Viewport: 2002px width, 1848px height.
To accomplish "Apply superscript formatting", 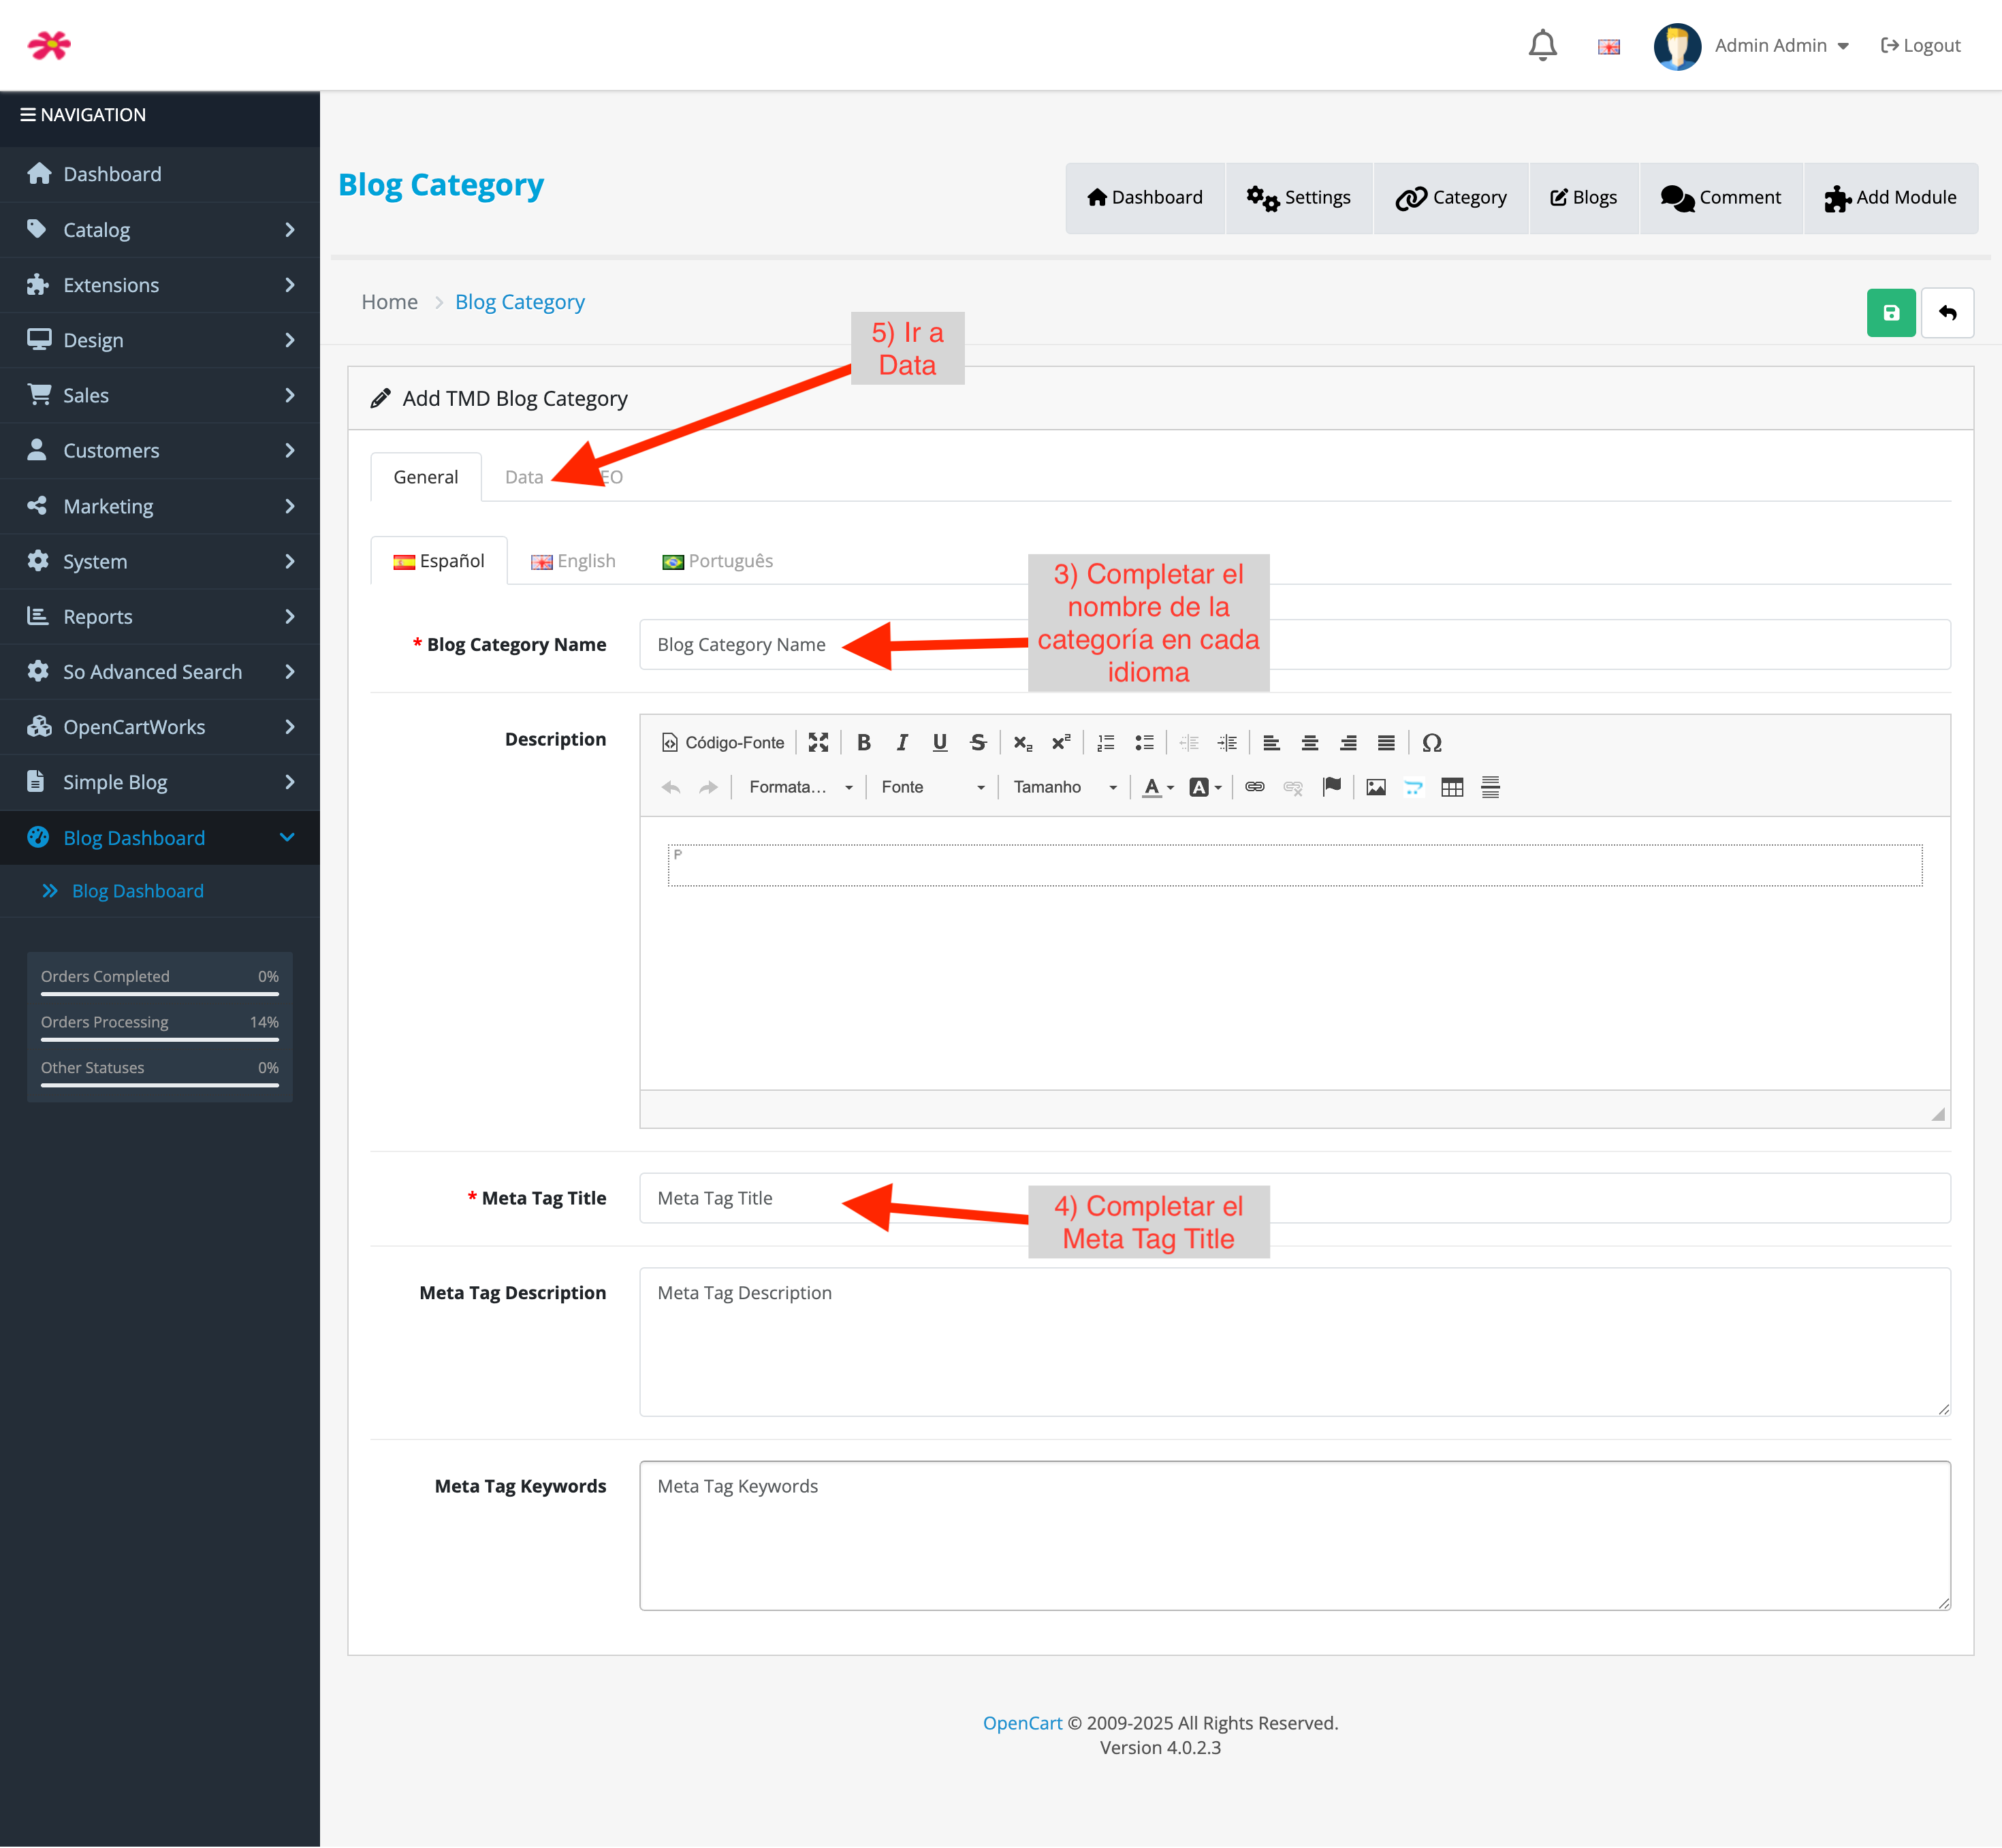I will click(x=1060, y=742).
